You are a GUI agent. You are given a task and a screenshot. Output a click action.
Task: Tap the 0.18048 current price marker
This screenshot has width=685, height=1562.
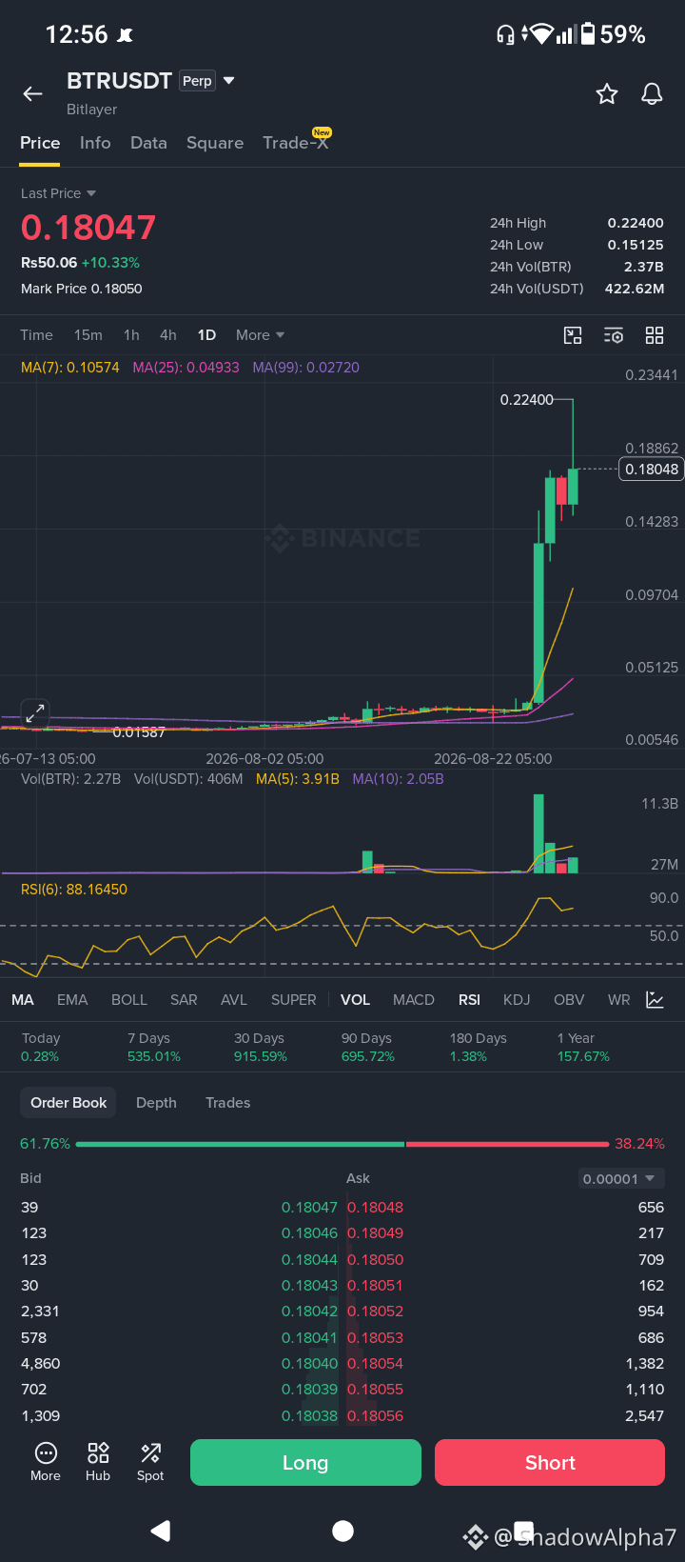coord(652,469)
